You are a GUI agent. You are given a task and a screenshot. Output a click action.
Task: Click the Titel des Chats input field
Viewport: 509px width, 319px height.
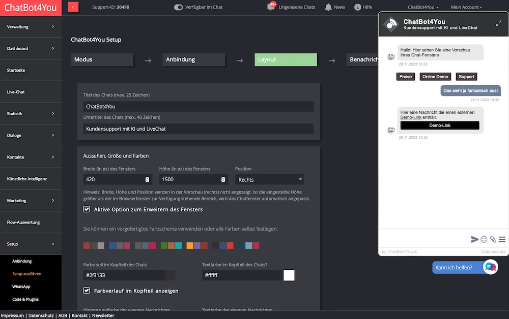[x=199, y=107]
